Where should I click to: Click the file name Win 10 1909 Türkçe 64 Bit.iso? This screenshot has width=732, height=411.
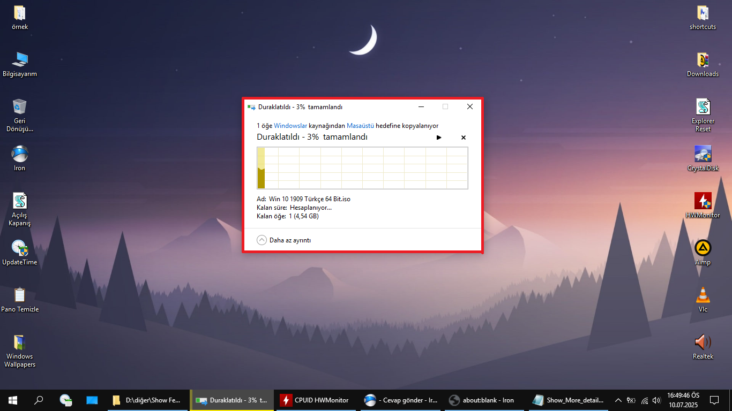pyautogui.click(x=310, y=199)
